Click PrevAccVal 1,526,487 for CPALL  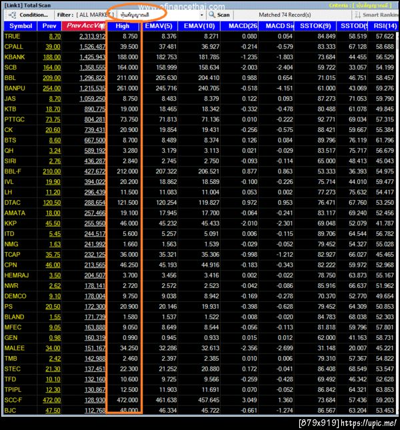[x=93, y=47]
